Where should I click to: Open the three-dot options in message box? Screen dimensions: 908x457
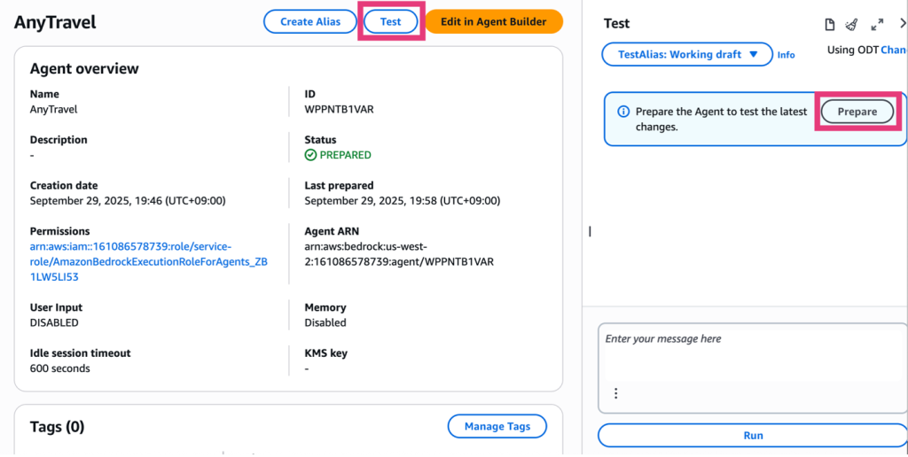pyautogui.click(x=615, y=393)
